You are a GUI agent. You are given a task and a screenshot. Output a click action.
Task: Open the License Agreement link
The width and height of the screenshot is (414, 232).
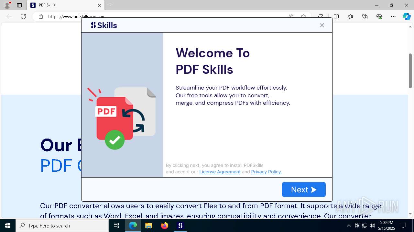tap(220, 172)
